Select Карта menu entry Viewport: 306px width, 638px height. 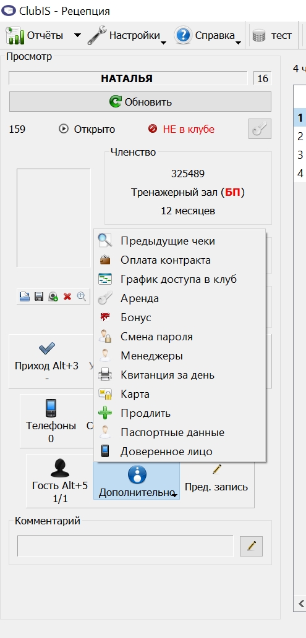180,394
